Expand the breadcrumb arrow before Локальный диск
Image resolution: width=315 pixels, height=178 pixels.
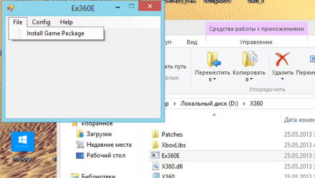tap(174, 104)
